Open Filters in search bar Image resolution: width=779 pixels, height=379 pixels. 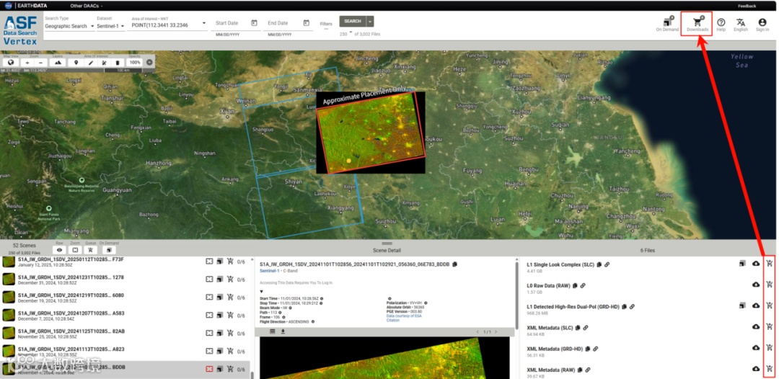[327, 24]
